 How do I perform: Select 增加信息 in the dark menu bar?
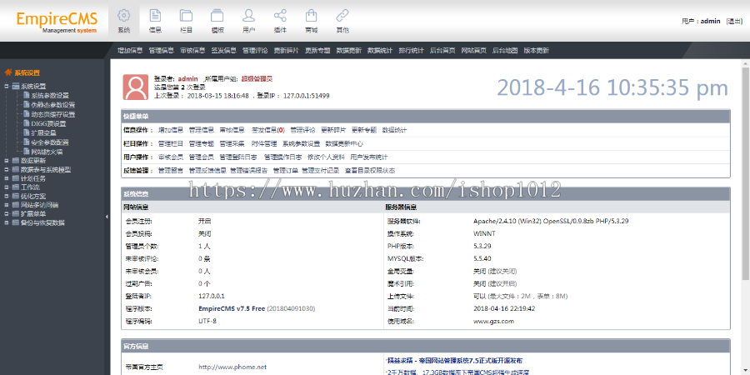pyautogui.click(x=130, y=50)
